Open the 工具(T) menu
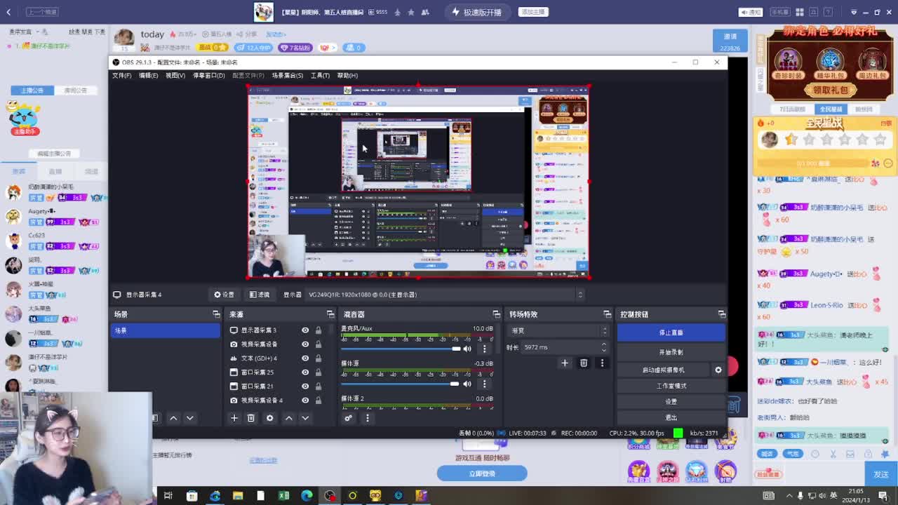 pyautogui.click(x=320, y=75)
